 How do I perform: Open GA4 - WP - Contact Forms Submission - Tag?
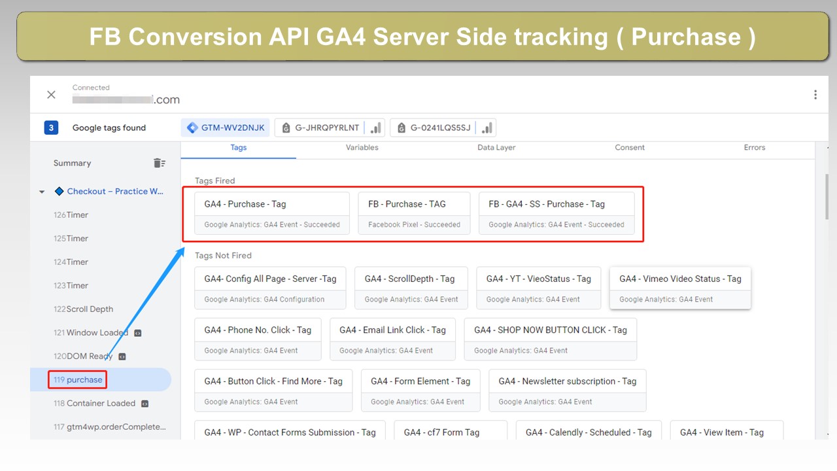point(290,430)
